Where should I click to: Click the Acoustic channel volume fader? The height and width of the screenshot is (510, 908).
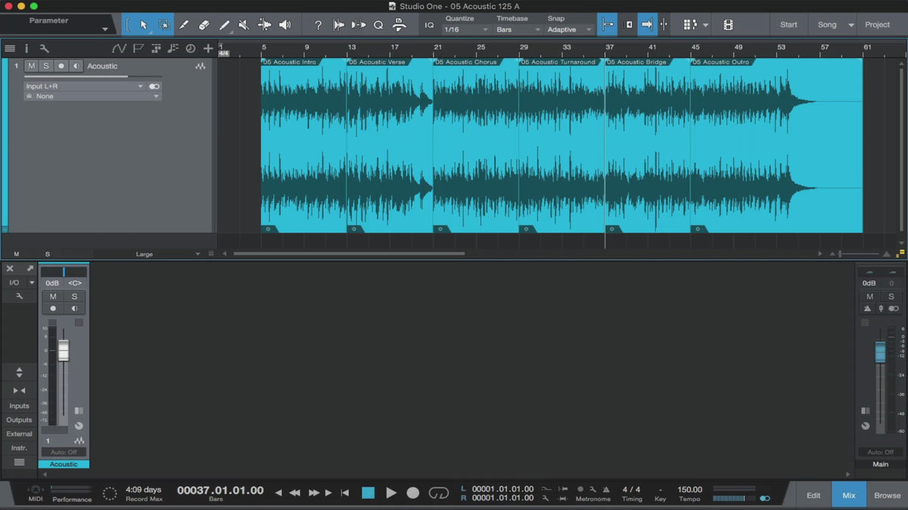[x=64, y=351]
